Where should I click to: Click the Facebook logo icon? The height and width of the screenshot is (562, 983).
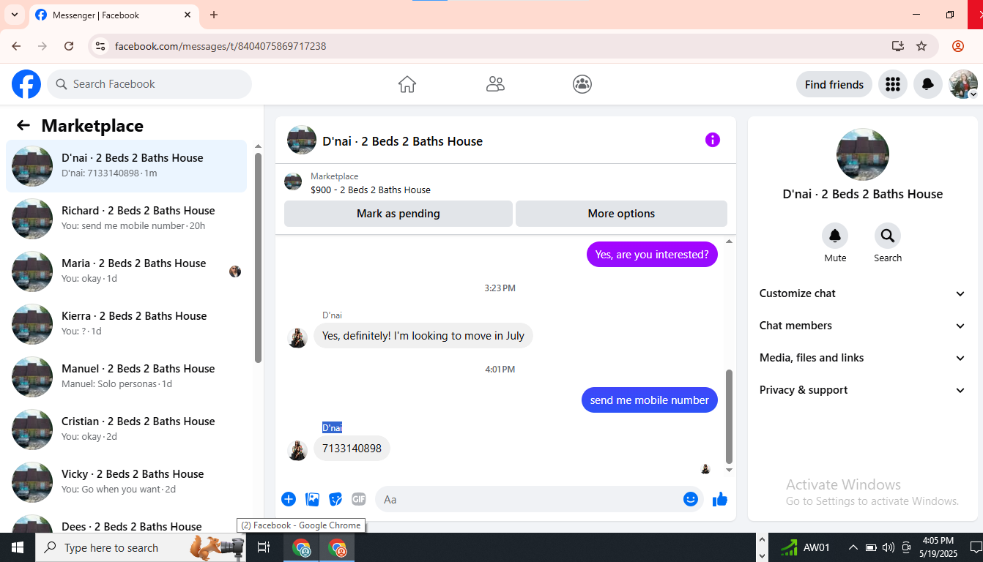(26, 84)
